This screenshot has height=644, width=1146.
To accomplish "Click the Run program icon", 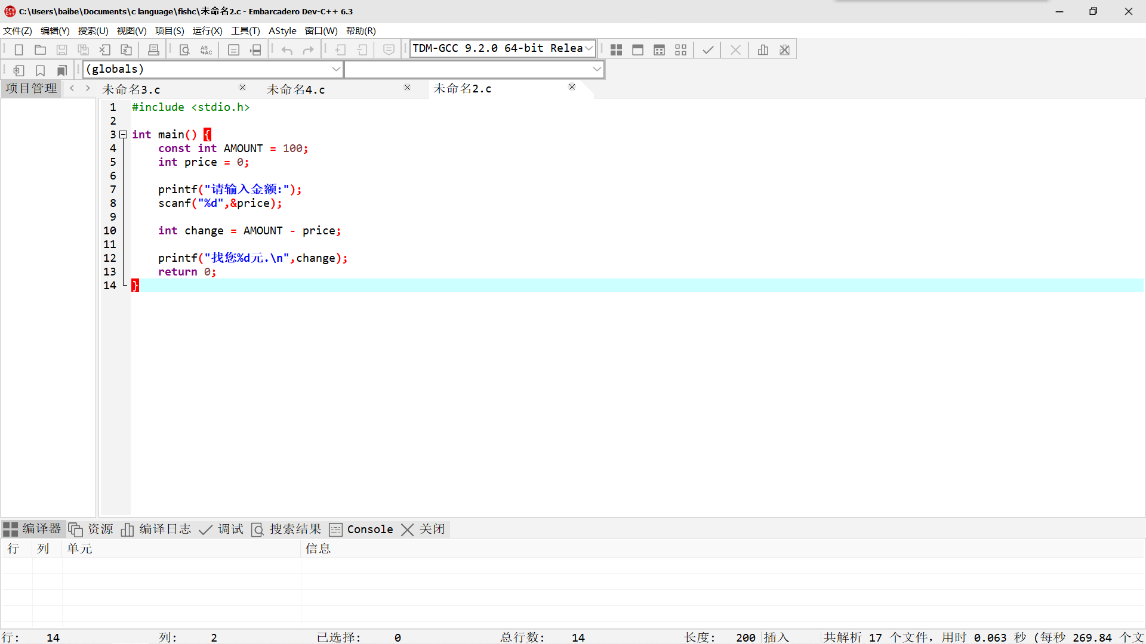I will point(637,50).
